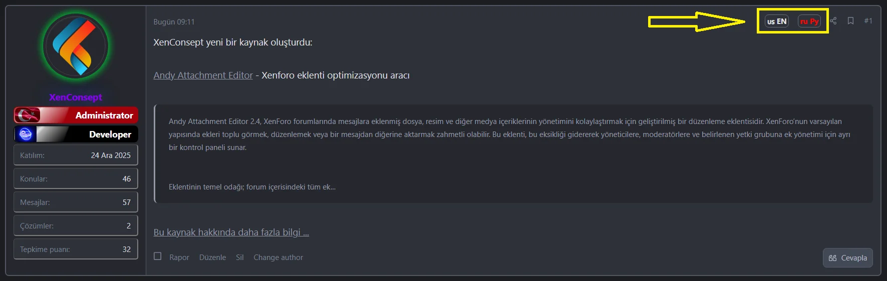Click the Developer badge banner
The image size is (887, 281).
tap(76, 134)
